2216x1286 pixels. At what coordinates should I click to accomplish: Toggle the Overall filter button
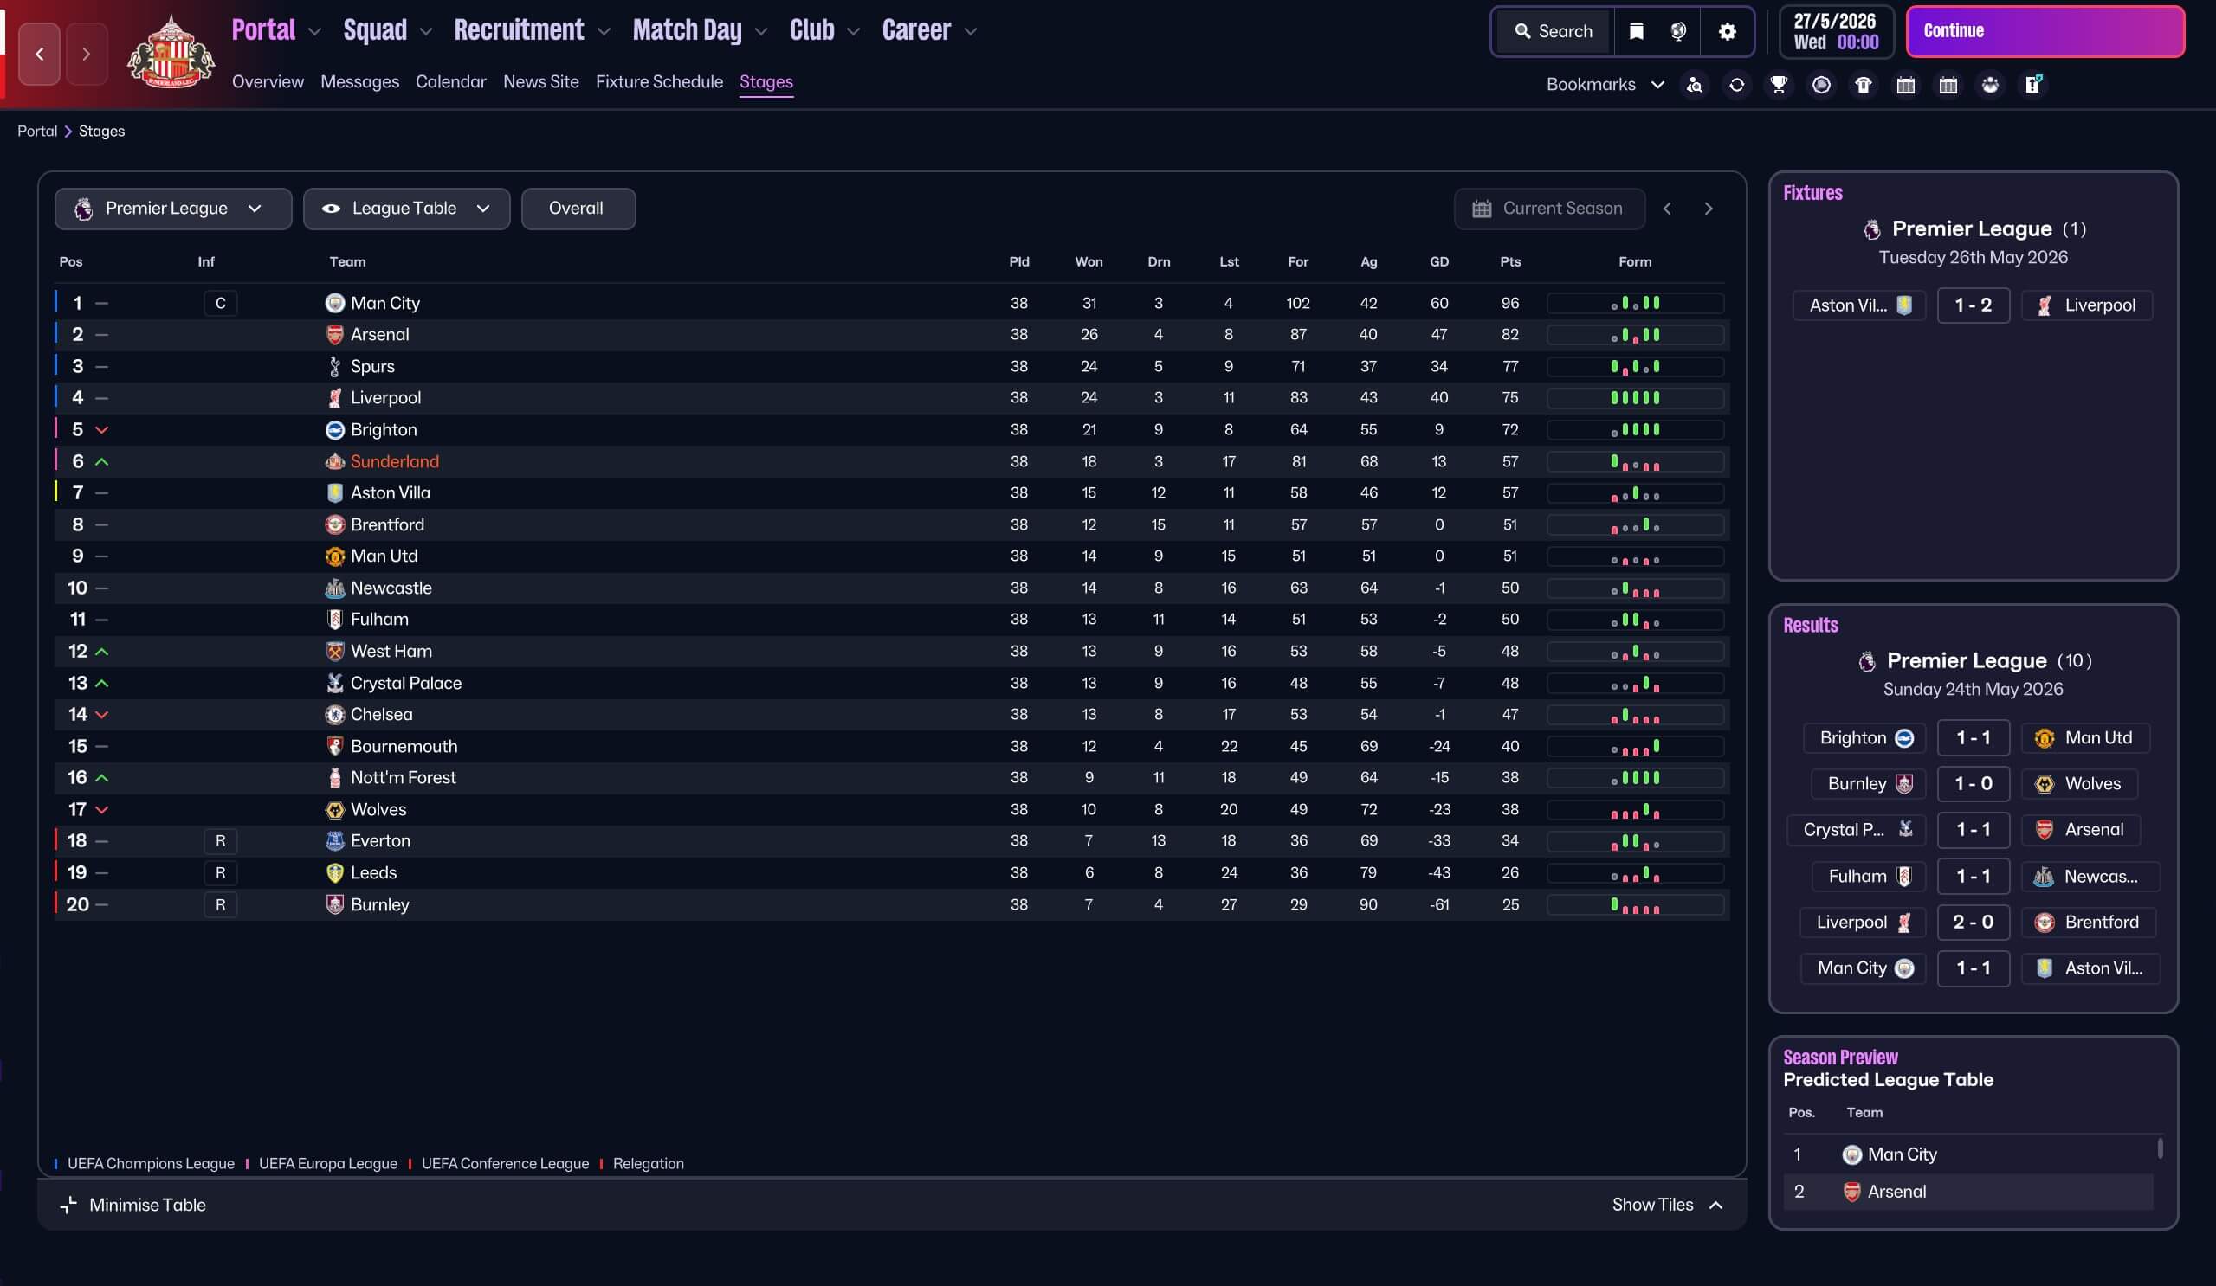click(x=577, y=209)
